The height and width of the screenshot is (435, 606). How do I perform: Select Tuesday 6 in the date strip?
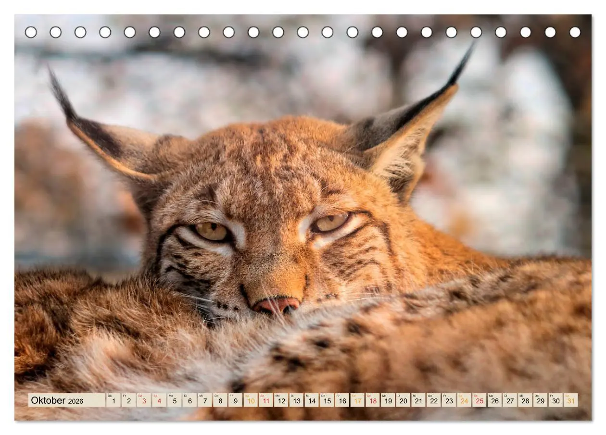(x=189, y=400)
